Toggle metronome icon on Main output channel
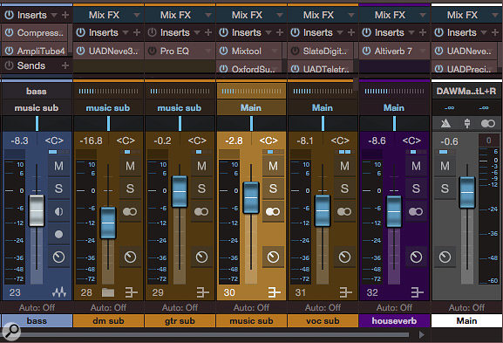Viewport: 503px width, 343px height. (445, 123)
